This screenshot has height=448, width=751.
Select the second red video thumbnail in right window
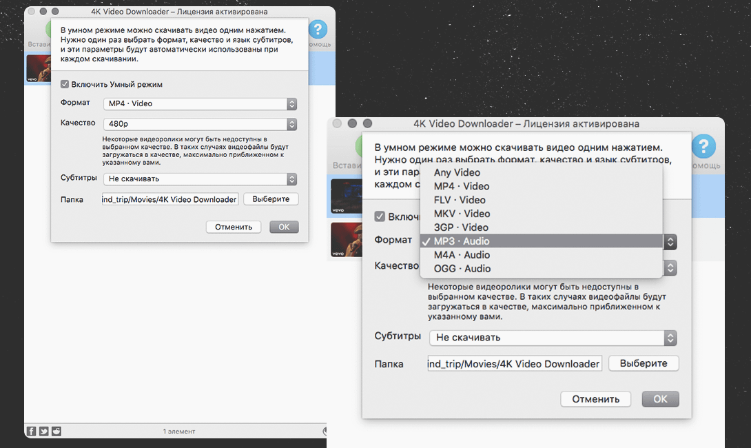(x=347, y=240)
